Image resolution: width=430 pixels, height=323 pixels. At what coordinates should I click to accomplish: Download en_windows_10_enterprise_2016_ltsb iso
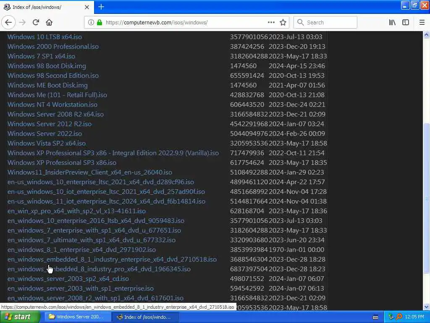tap(96, 220)
